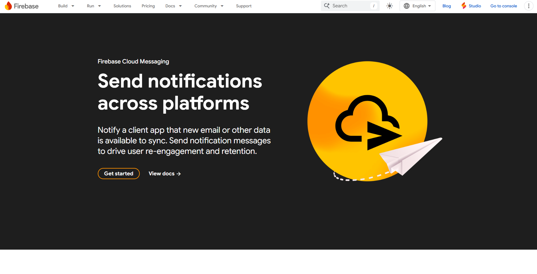The height and width of the screenshot is (274, 537).
Task: Open the Blog link
Action: pyautogui.click(x=447, y=6)
